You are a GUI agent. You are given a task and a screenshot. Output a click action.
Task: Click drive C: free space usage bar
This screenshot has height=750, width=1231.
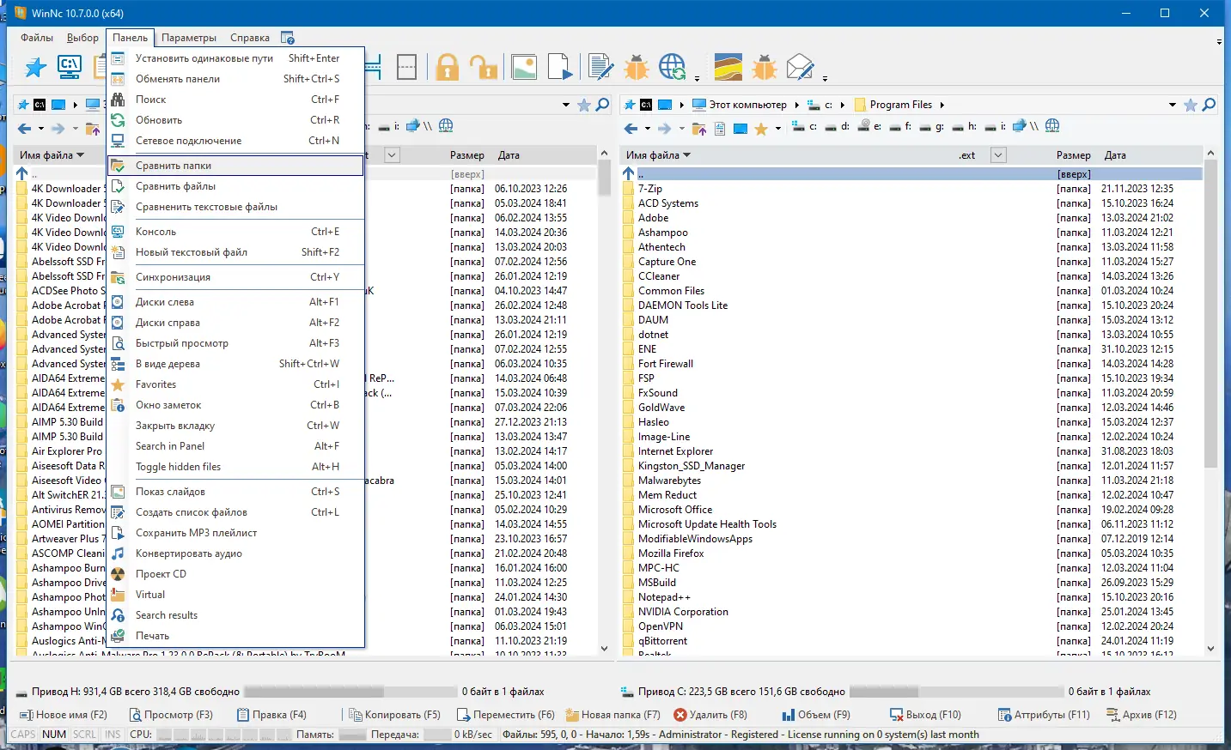point(956,692)
